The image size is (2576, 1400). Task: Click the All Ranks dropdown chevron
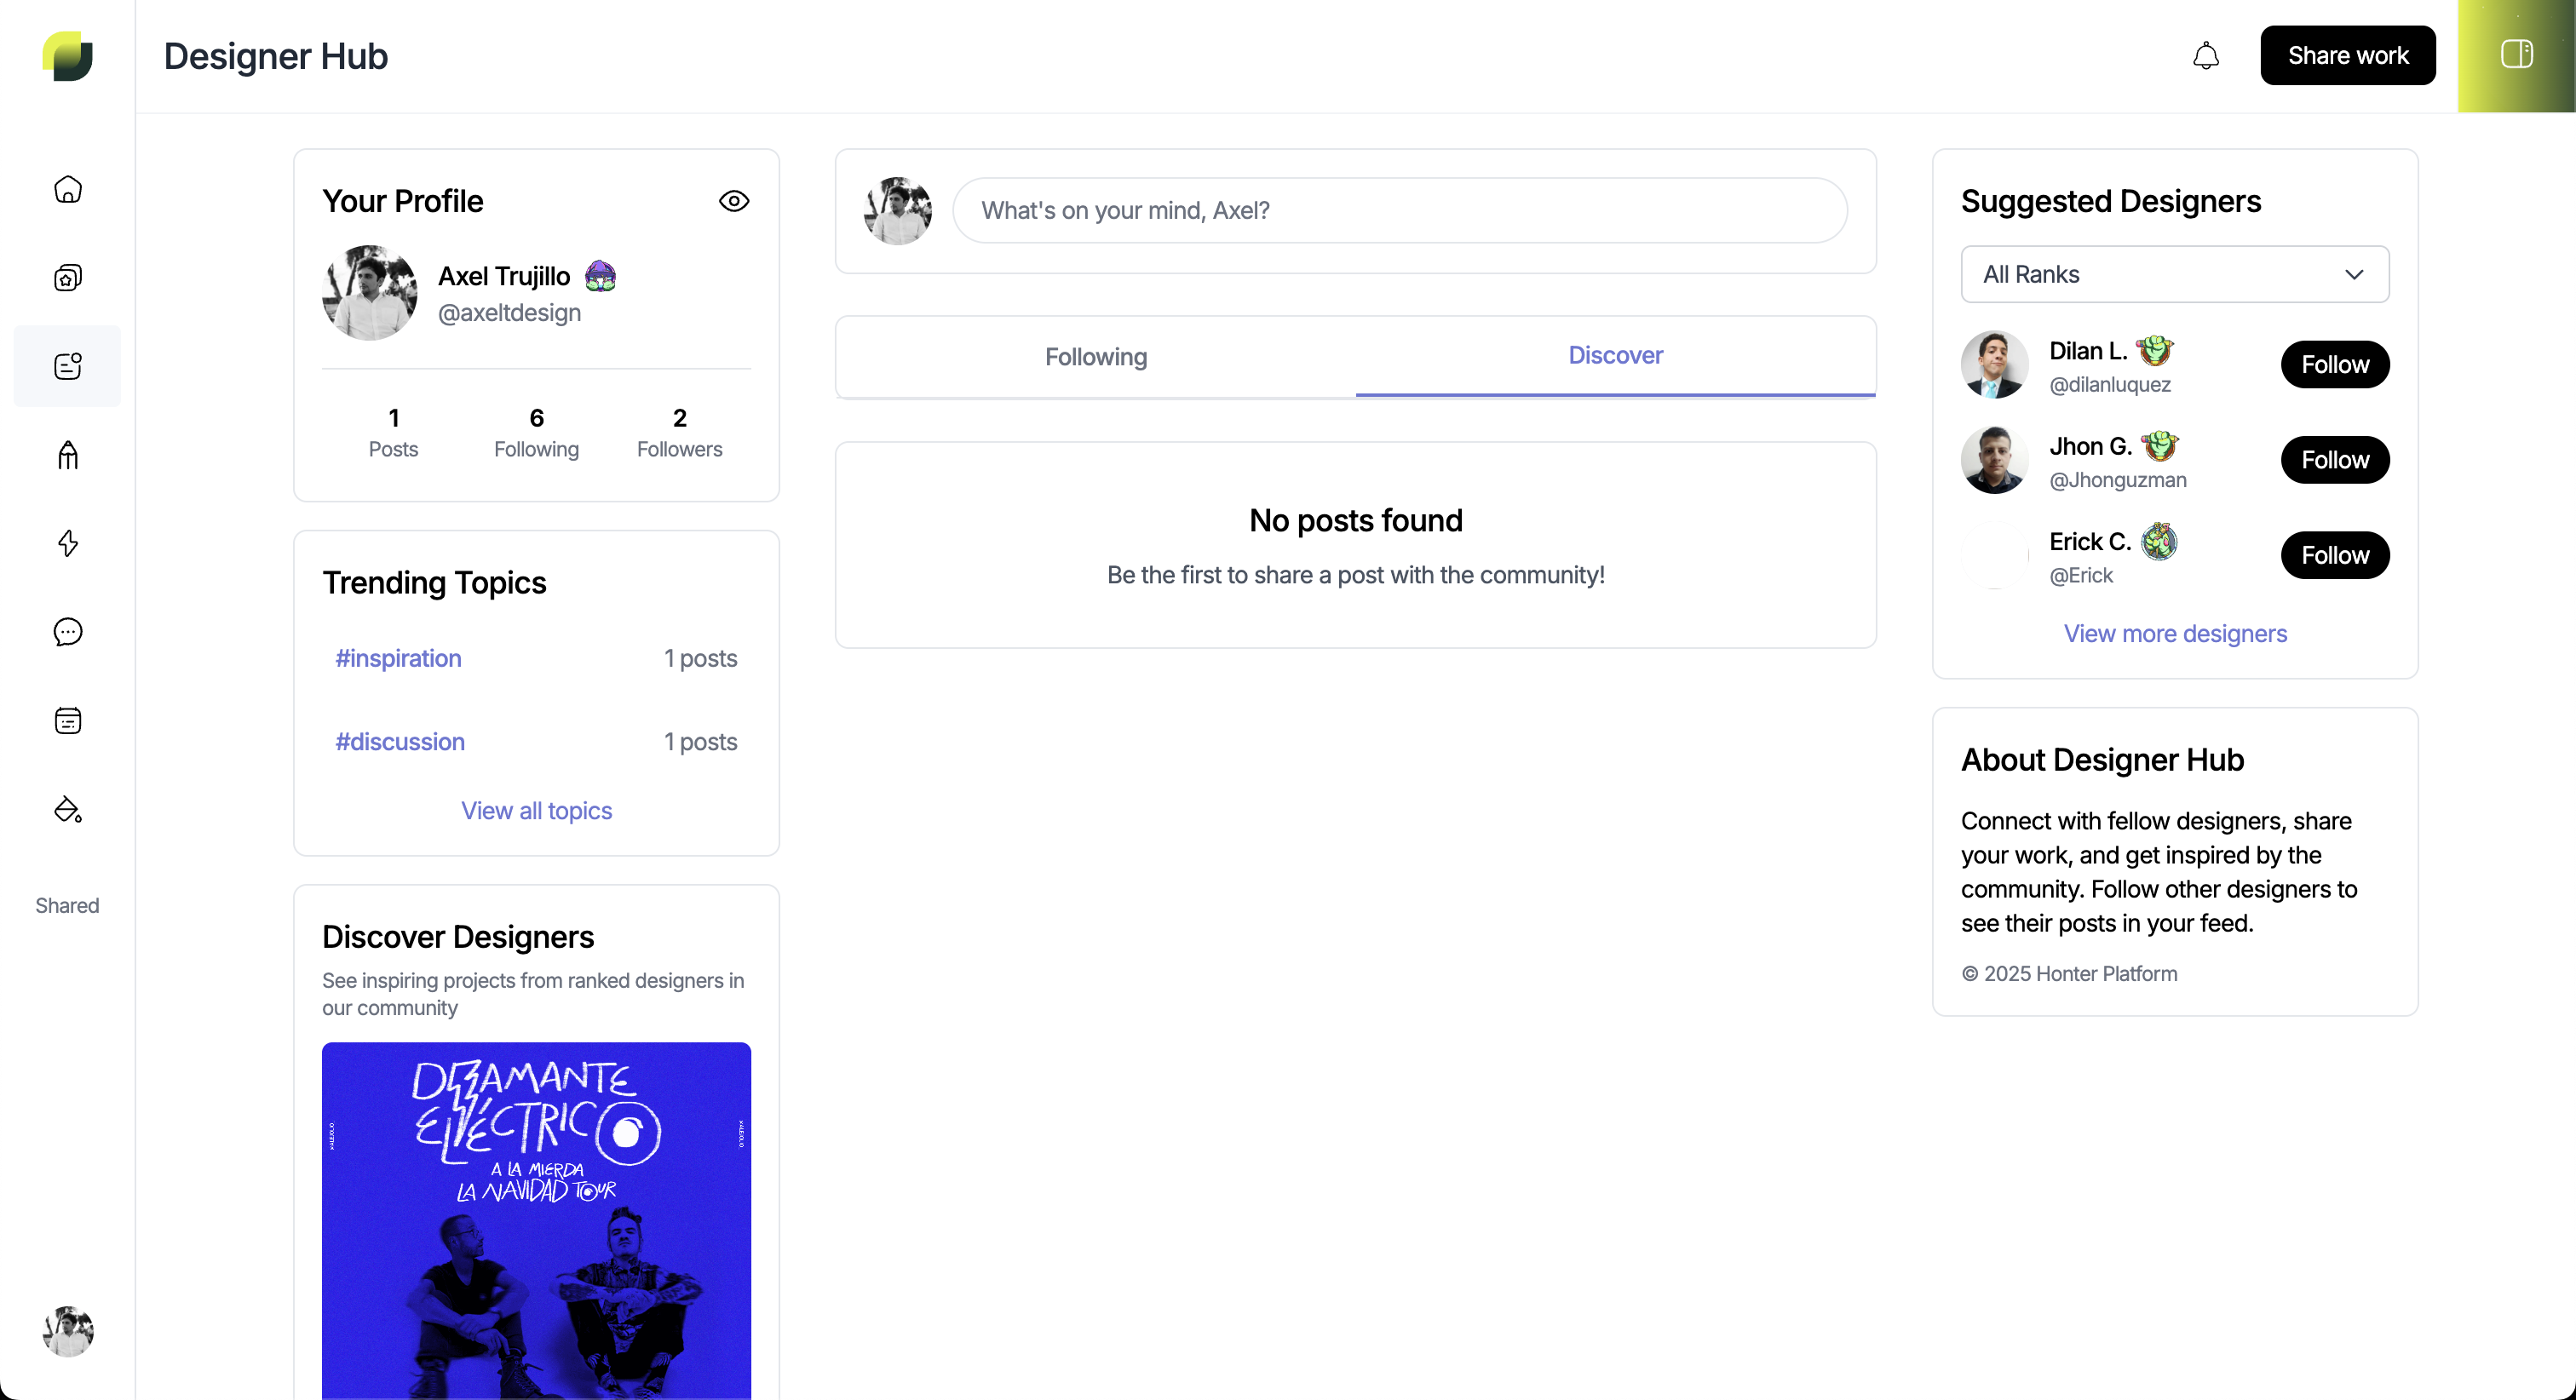[2354, 274]
